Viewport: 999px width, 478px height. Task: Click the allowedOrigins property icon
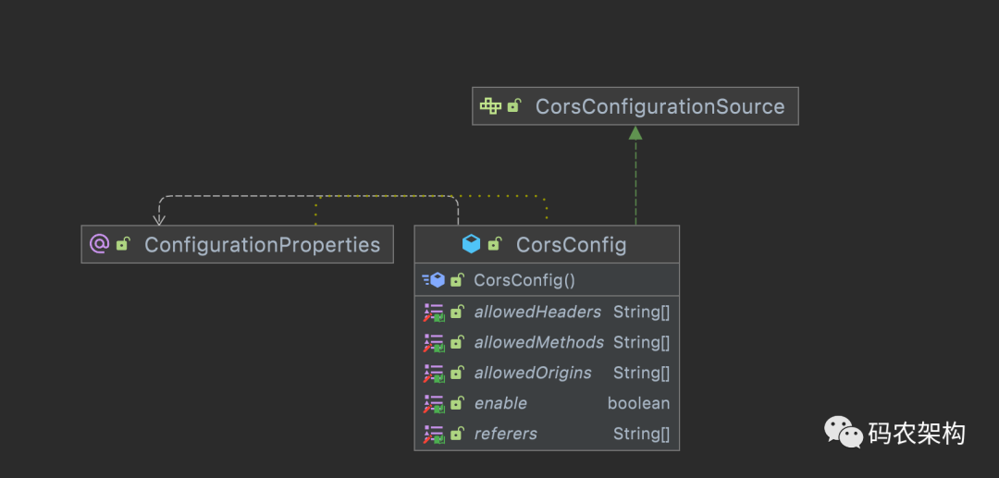(x=434, y=374)
